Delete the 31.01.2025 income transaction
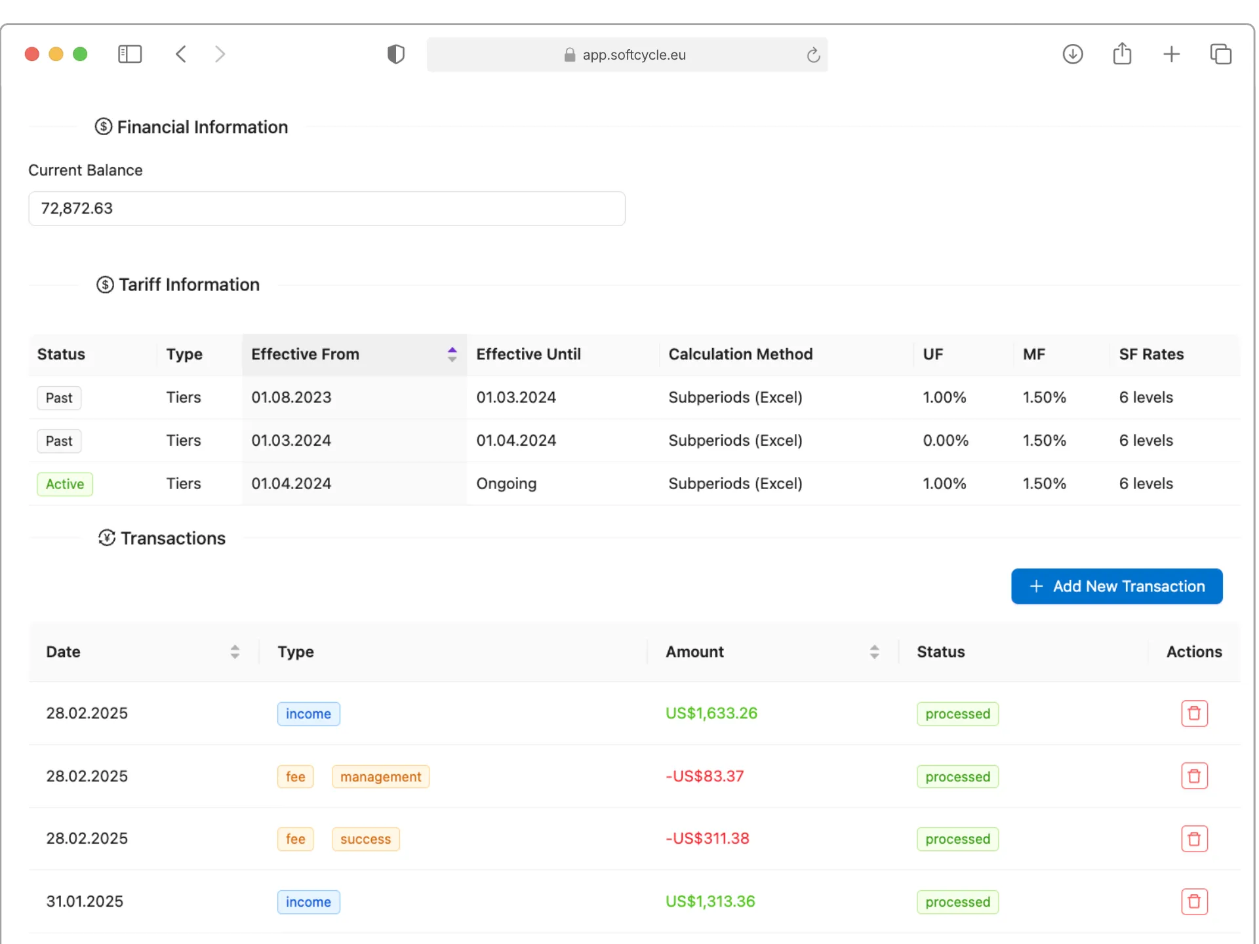This screenshot has height=944, width=1259. coord(1193,901)
